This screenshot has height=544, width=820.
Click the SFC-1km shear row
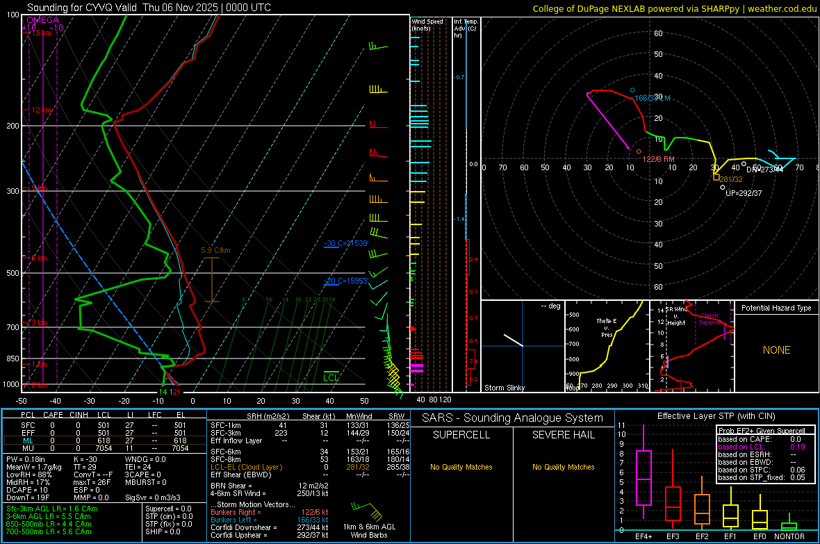(310, 425)
